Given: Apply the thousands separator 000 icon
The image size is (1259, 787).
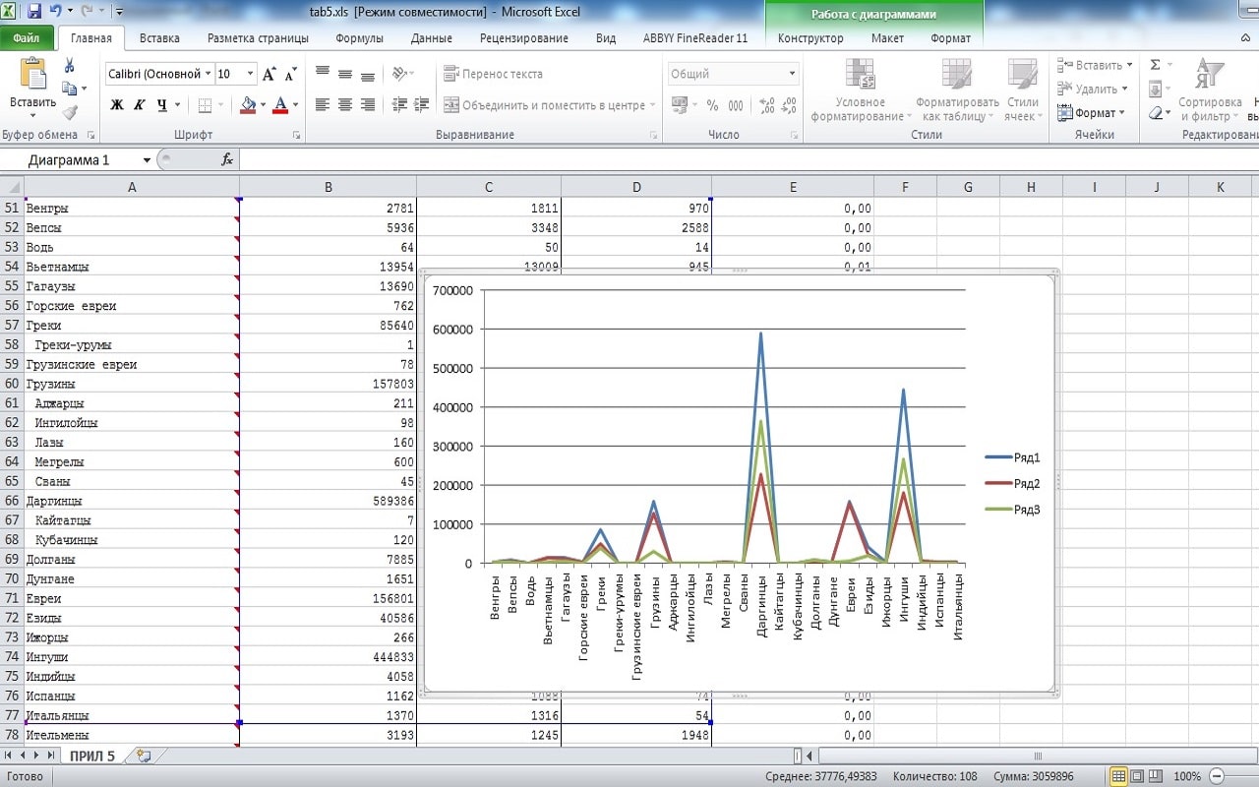Looking at the screenshot, I should [736, 105].
